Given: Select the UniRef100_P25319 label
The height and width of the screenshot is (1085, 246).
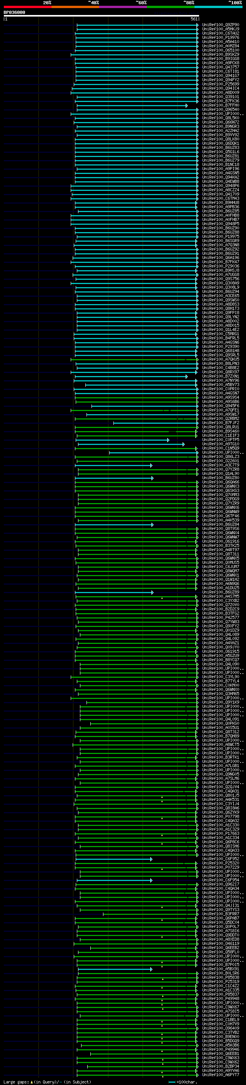Looking at the screenshot, I should pyautogui.click(x=220, y=982).
